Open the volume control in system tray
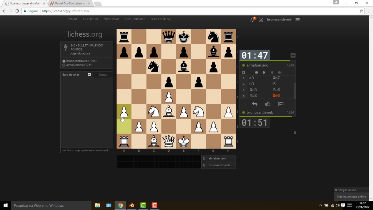The height and width of the screenshot is (210, 373). pos(337,205)
